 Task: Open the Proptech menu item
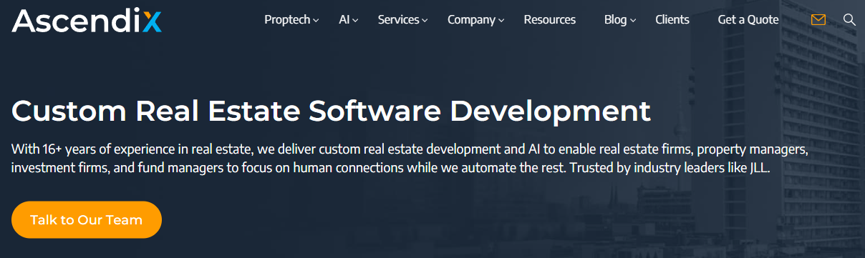pos(287,20)
